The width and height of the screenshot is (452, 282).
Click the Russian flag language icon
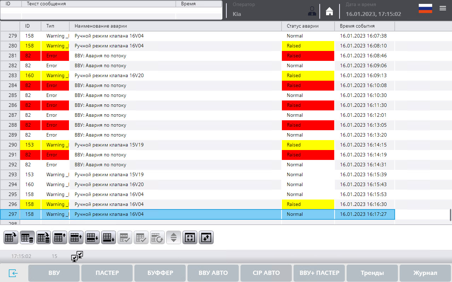point(425,9)
